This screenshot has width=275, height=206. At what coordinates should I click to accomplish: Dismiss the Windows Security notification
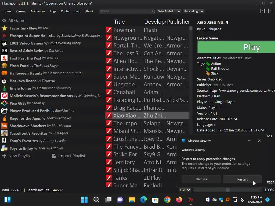click(x=201, y=179)
